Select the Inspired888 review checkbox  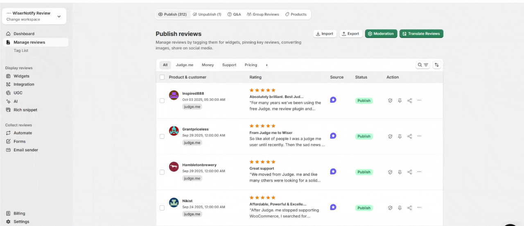point(162,101)
